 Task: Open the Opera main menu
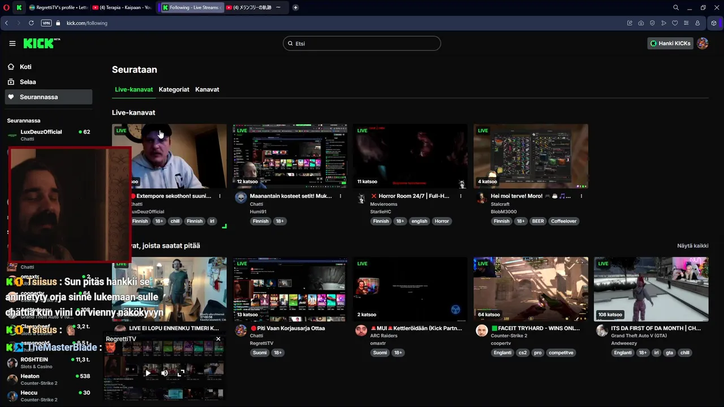click(6, 7)
